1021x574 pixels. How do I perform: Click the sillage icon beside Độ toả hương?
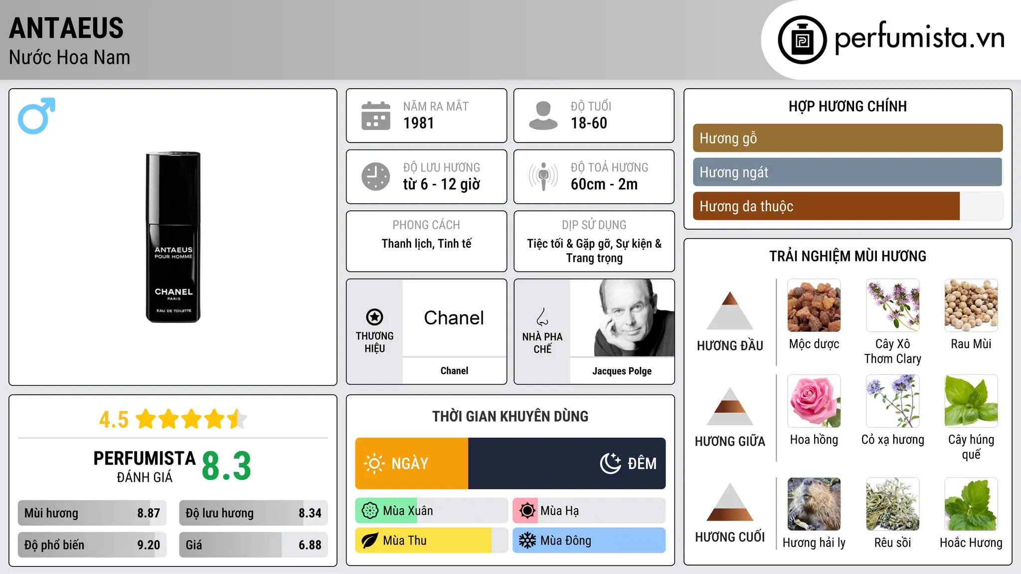point(543,176)
